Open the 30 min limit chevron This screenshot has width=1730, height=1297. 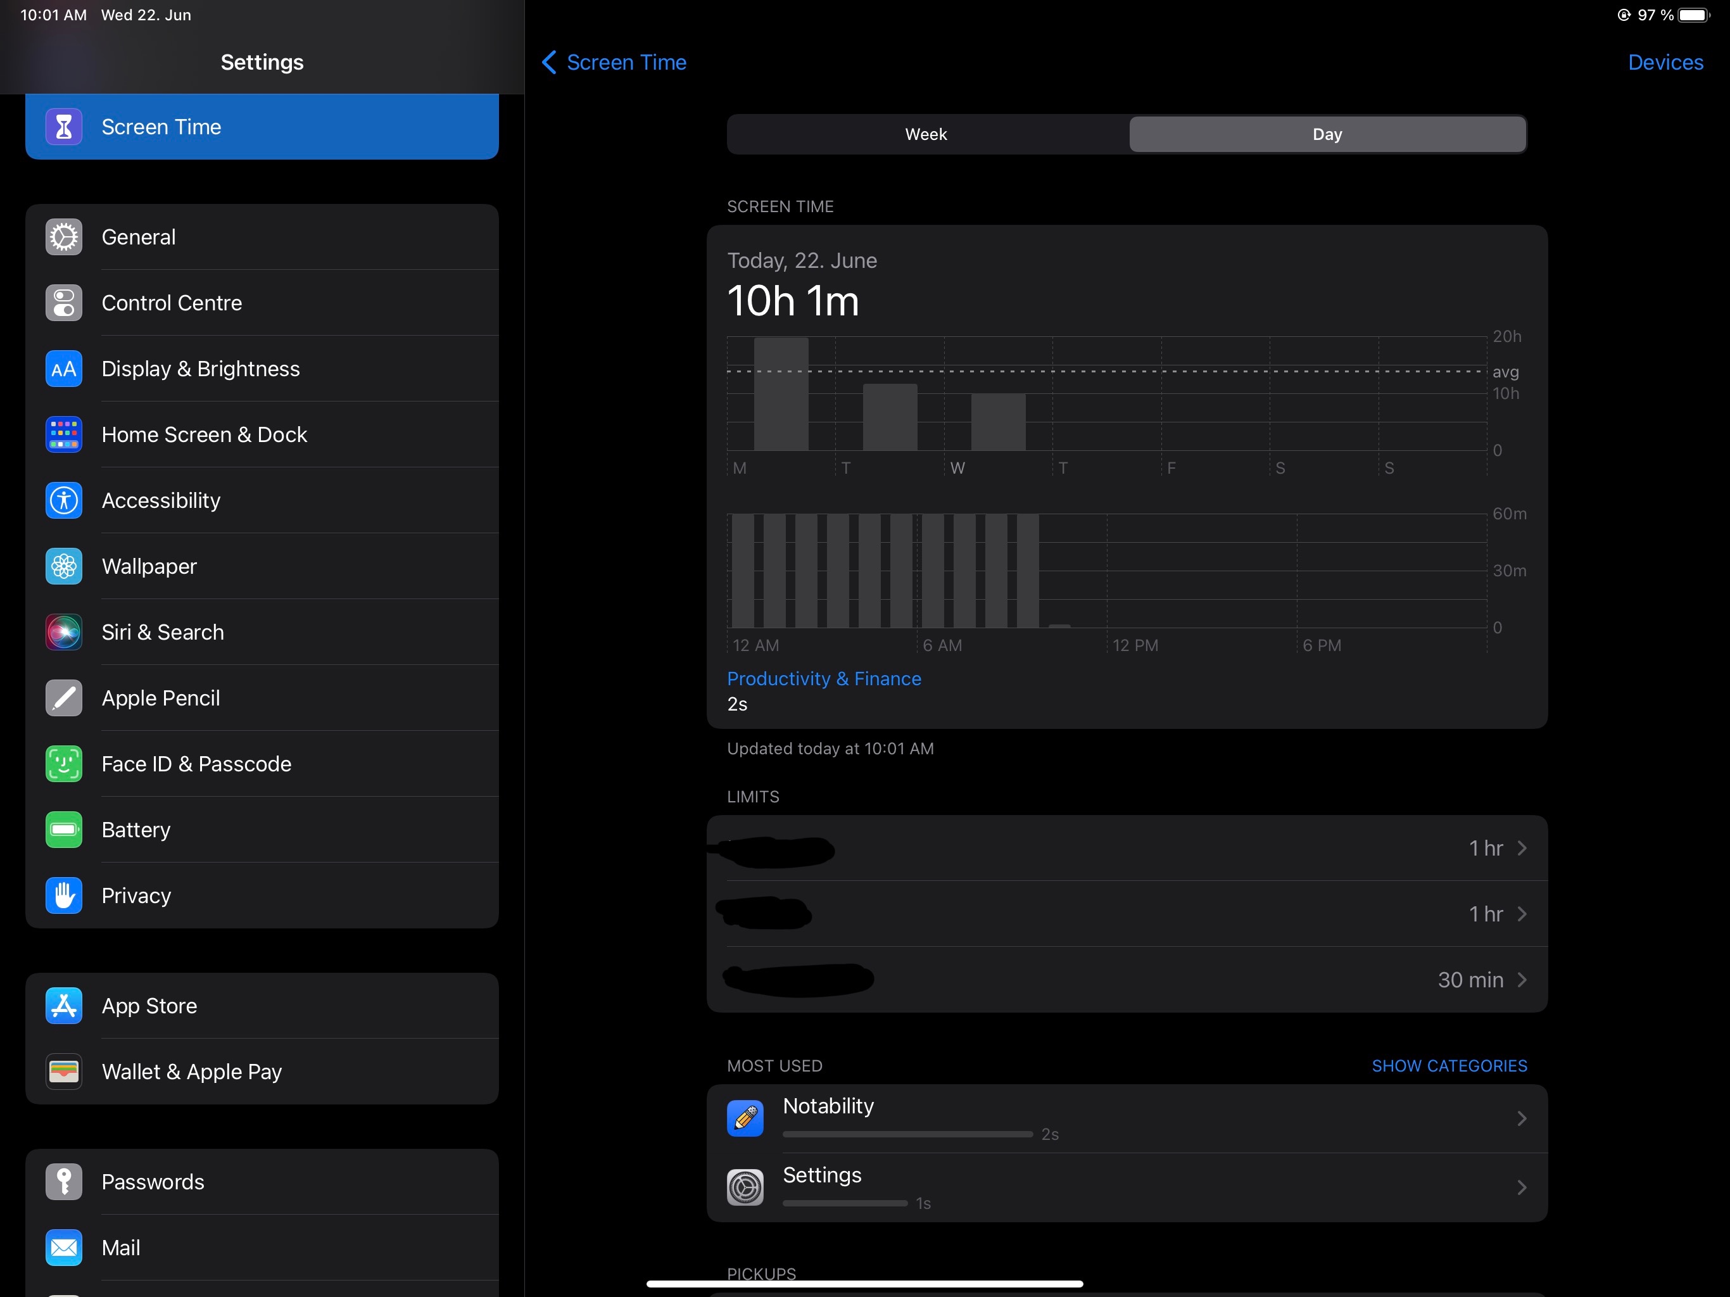point(1521,979)
